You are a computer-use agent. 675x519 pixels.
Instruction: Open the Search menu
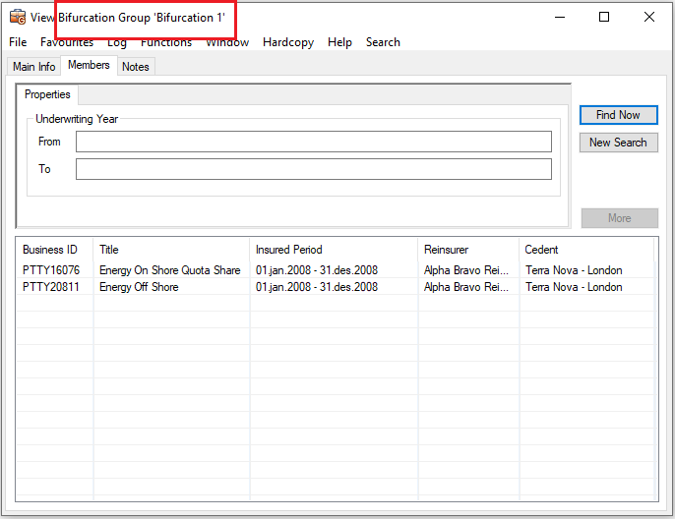tap(383, 42)
